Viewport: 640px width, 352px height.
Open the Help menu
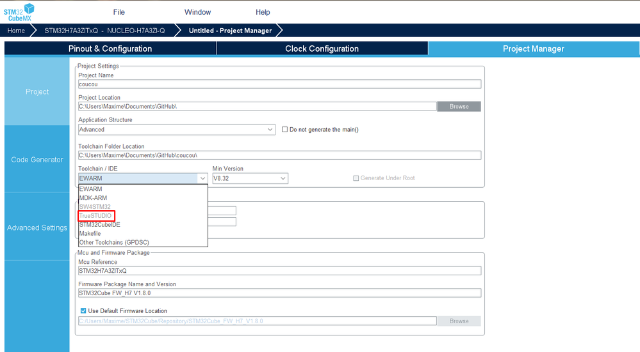[263, 12]
